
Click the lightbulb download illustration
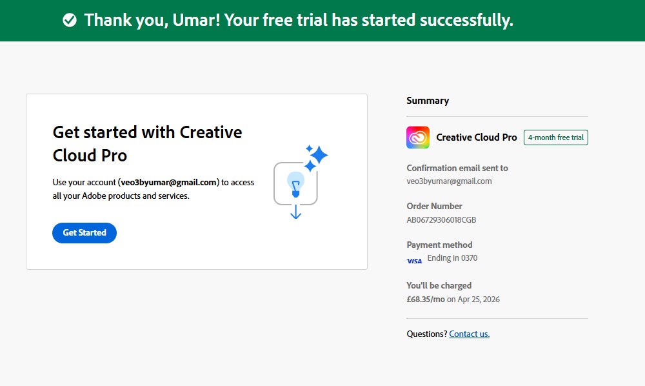pos(295,183)
